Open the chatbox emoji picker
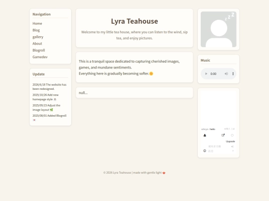 (x=205, y=151)
